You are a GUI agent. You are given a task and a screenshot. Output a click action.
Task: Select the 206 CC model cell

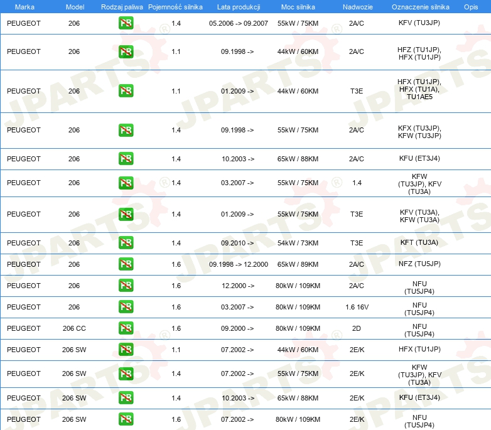[74, 328]
